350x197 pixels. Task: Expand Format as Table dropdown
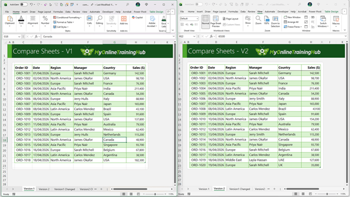tap(63, 22)
